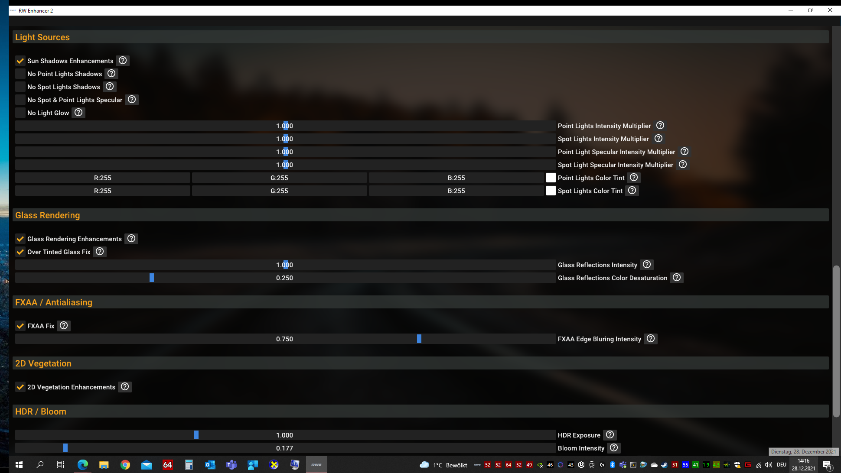
Task: Click help icon beside Sun Shadows Enhancements
Action: pos(123,61)
